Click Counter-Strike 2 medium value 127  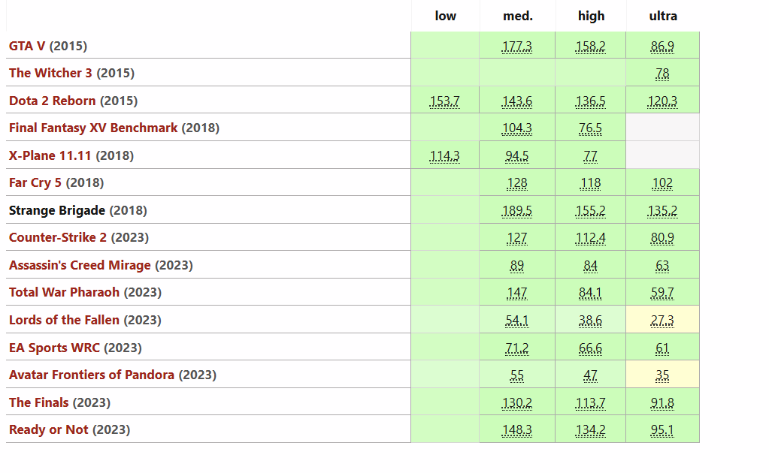[517, 238]
